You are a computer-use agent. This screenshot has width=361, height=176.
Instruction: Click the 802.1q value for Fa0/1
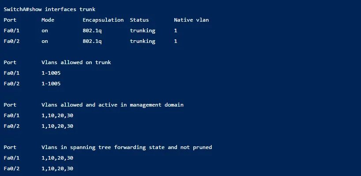pyautogui.click(x=92, y=31)
